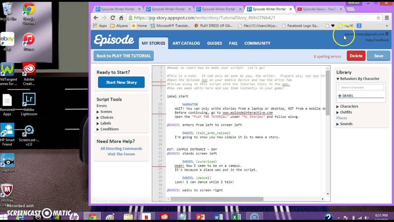The width and height of the screenshot is (394, 222).
Task: Close the Episode News YouTube tab
Action: click(x=341, y=9)
